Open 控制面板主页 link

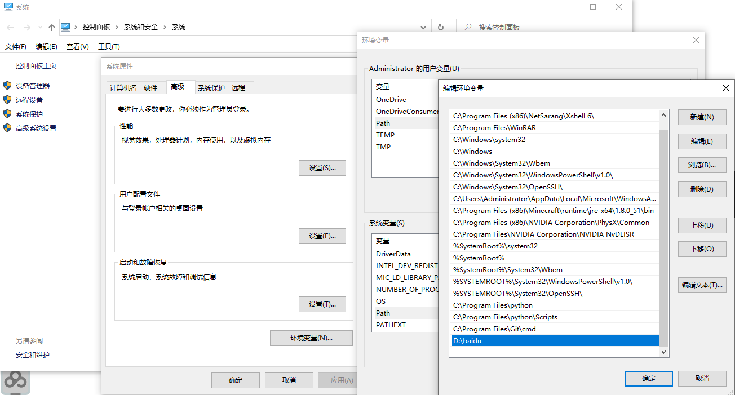click(x=36, y=65)
